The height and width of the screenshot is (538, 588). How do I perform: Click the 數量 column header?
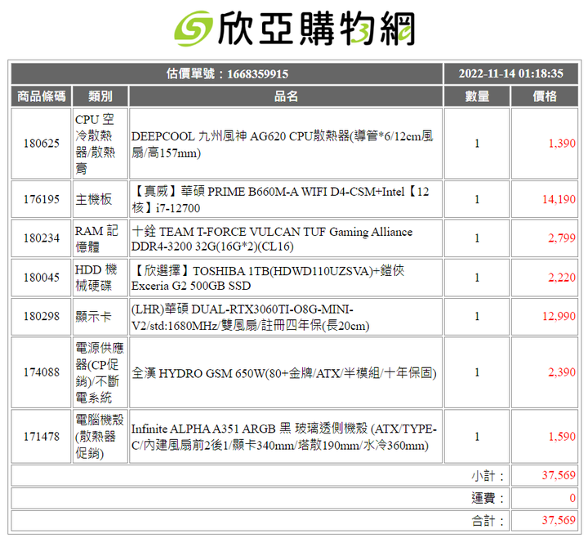click(477, 96)
